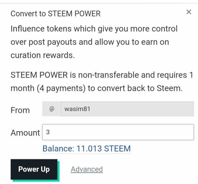
Task: Click the word 'Steem.' ending the paragraph
Action: click(x=170, y=88)
